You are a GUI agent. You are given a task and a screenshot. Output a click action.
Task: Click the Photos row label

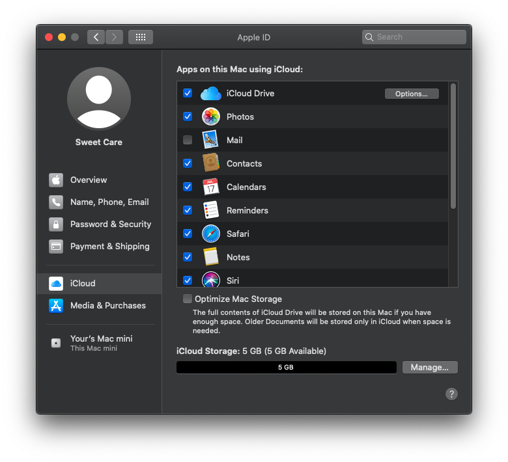pyautogui.click(x=240, y=117)
